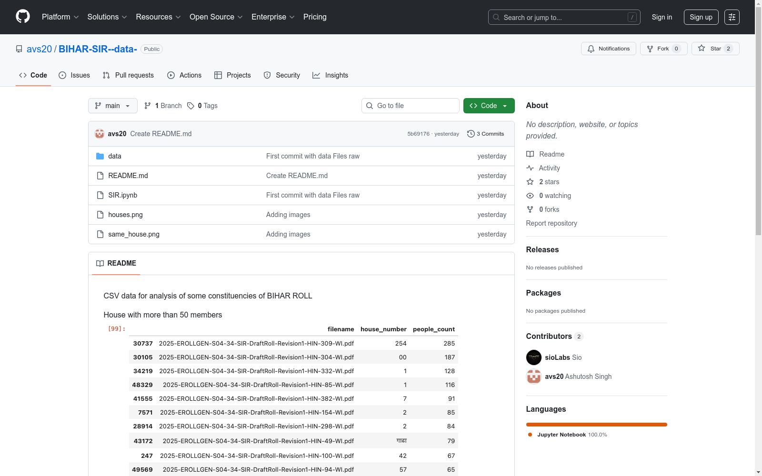The height and width of the screenshot is (476, 762).
Task: Click the data folder icon
Action: [x=100, y=156]
